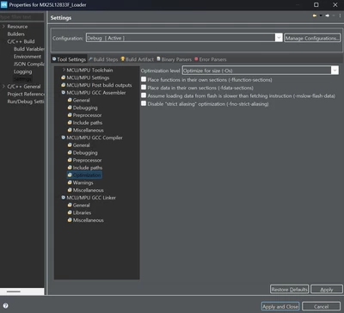Select Project References in the tree
This screenshot has height=313, width=344.
(x=26, y=94)
